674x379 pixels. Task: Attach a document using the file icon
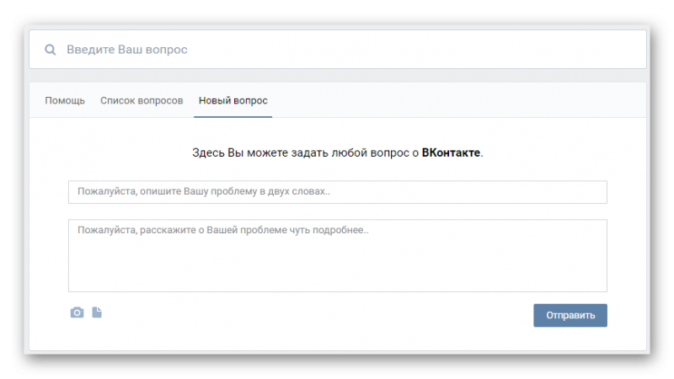[x=97, y=312]
